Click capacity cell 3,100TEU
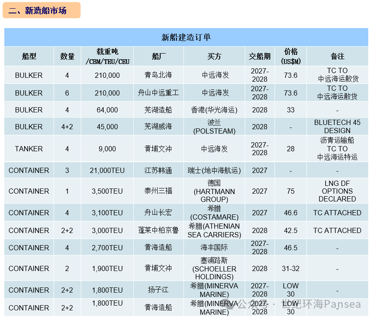 point(107,213)
